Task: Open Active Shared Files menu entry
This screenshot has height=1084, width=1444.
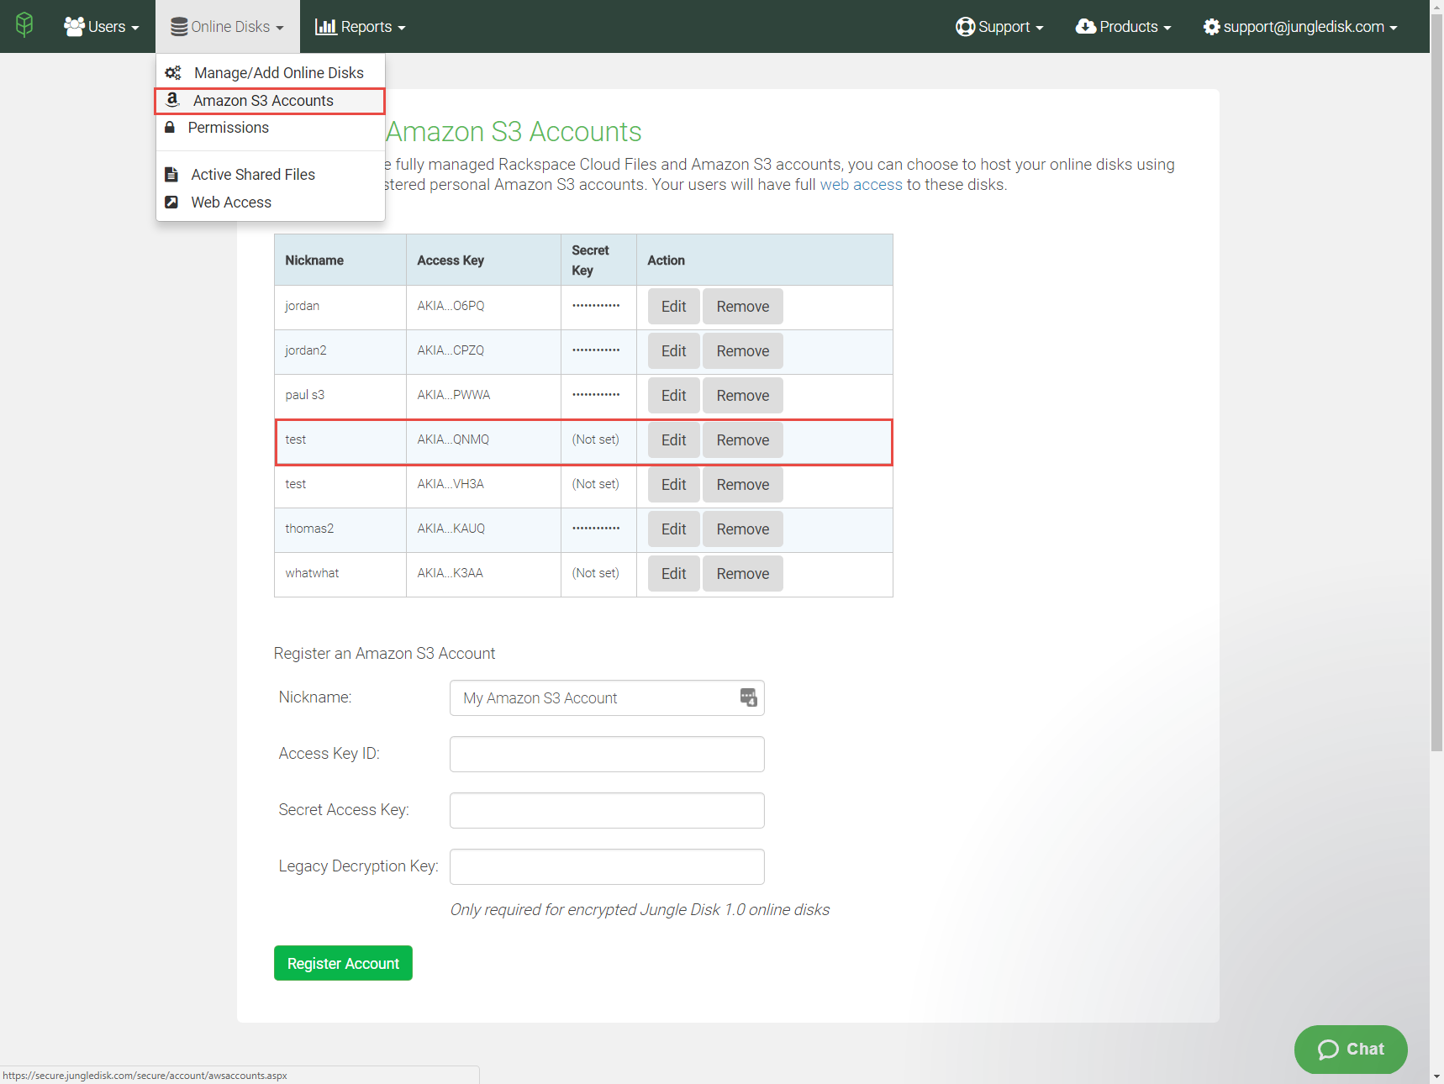Action: click(271, 175)
